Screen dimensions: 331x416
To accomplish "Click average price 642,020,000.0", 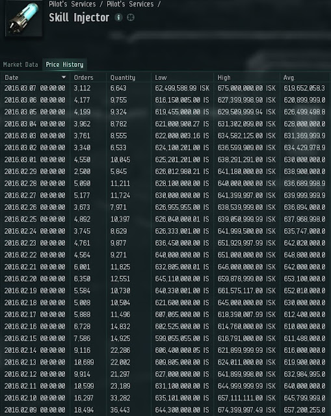I will click(x=304, y=243).
